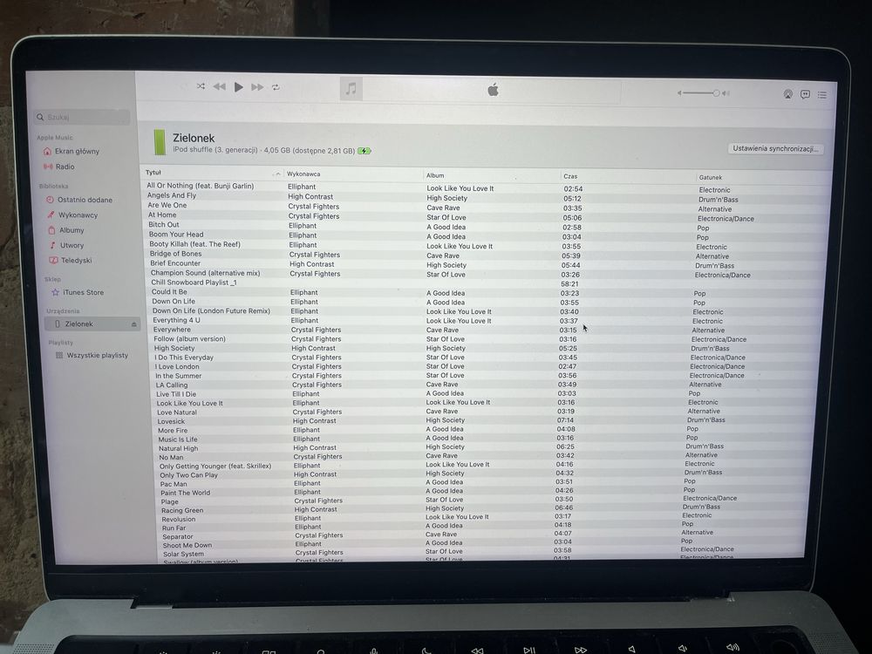The height and width of the screenshot is (654, 872).
Task: Toggle repeat mode
Action: coord(276,87)
